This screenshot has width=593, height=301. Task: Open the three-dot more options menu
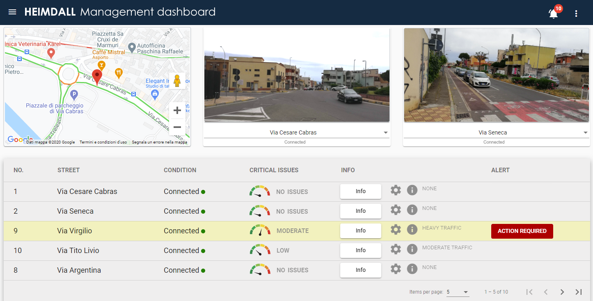point(576,14)
